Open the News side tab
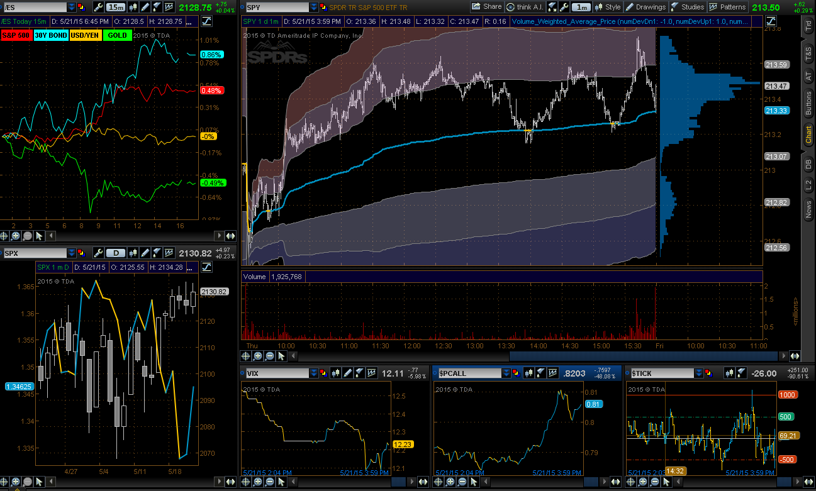 point(808,208)
